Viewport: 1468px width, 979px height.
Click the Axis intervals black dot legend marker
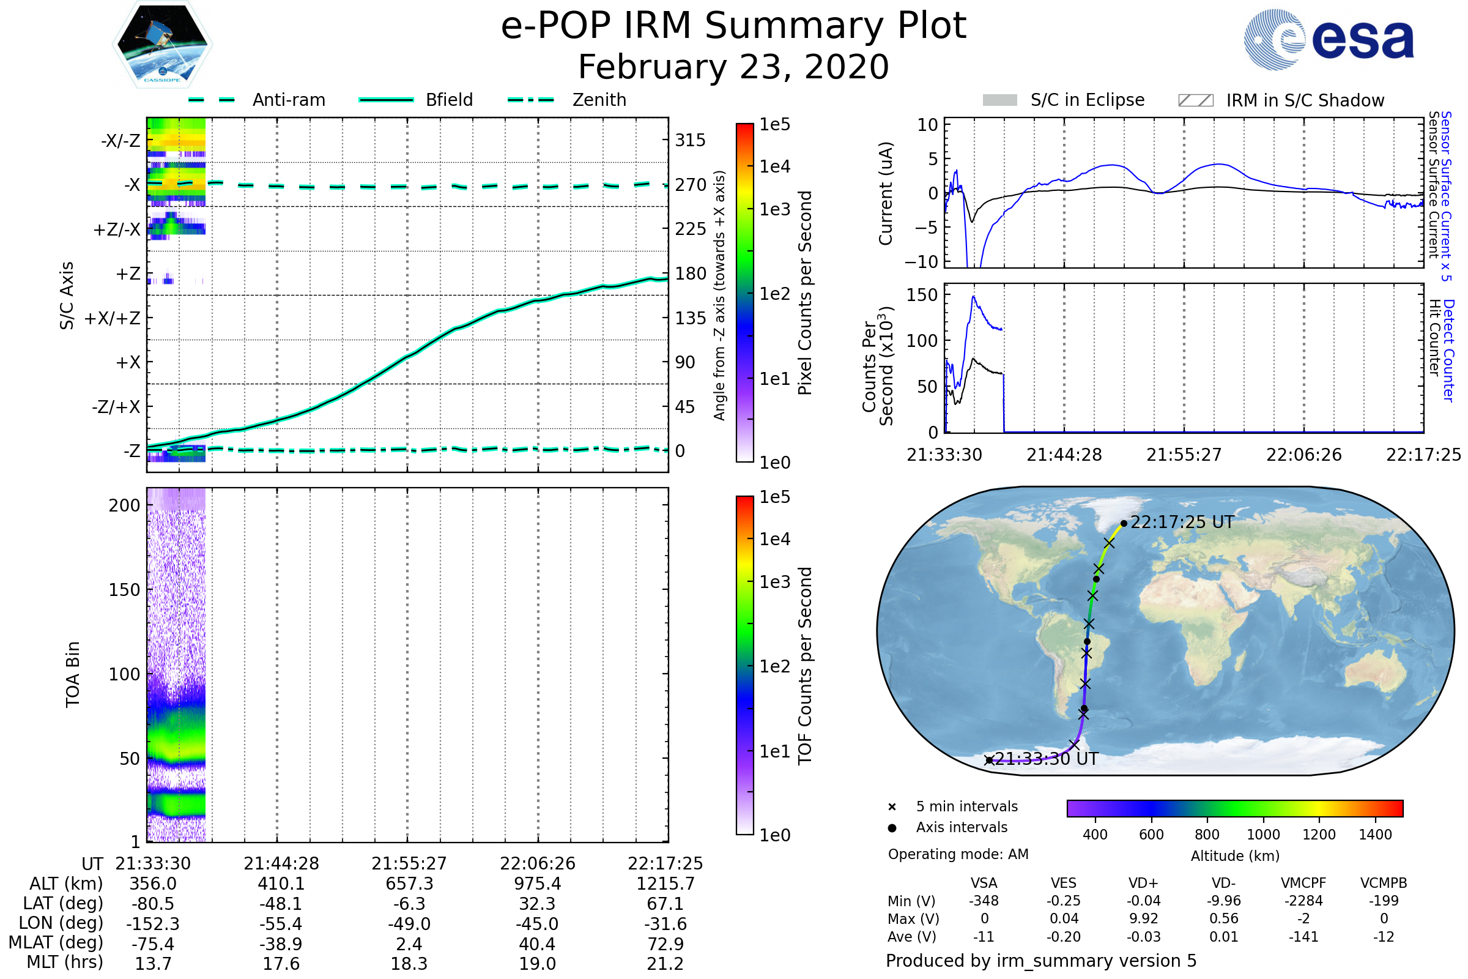click(892, 828)
